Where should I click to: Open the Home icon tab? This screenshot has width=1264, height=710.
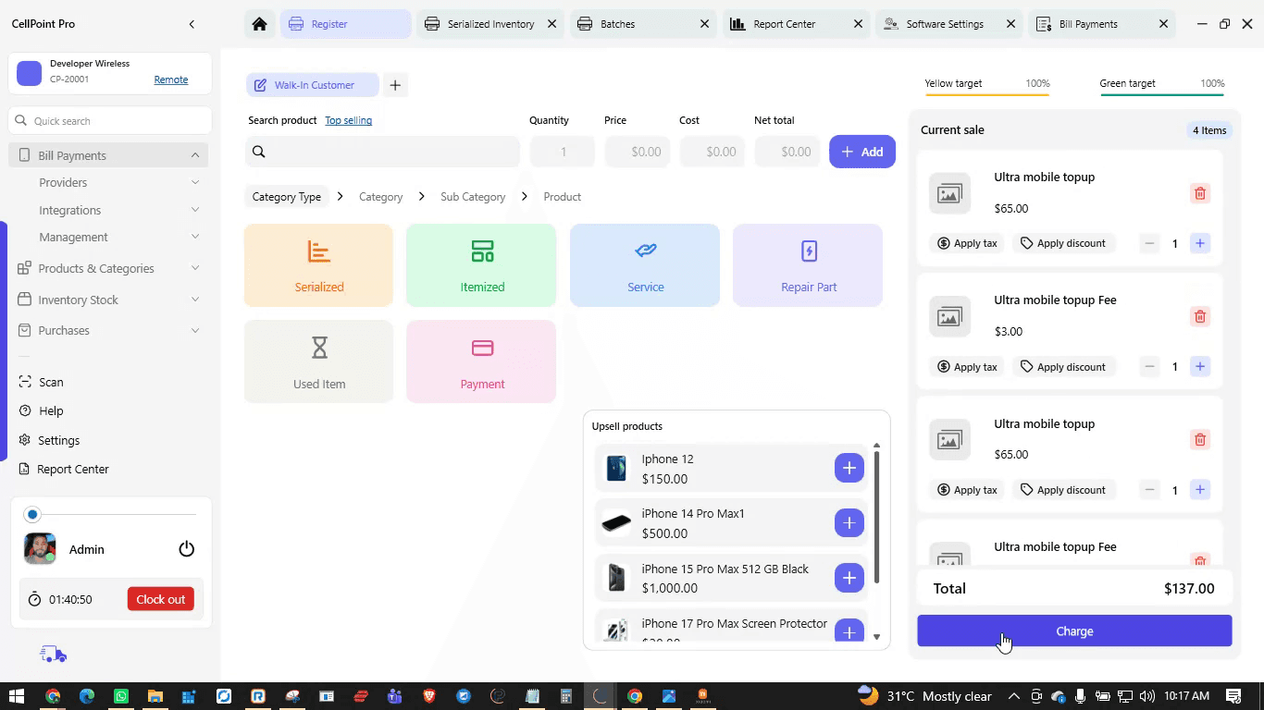(260, 24)
